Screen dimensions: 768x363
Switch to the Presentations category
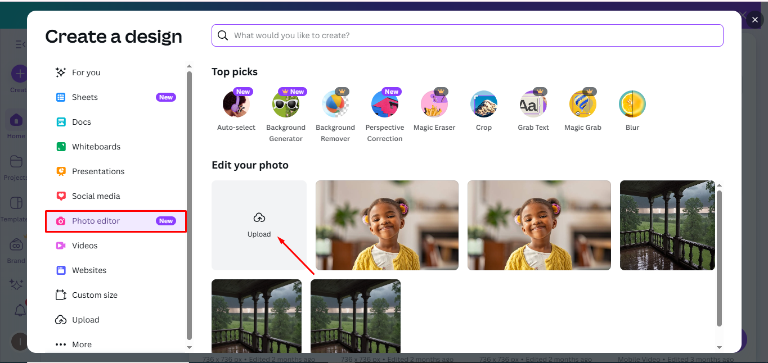coord(98,171)
